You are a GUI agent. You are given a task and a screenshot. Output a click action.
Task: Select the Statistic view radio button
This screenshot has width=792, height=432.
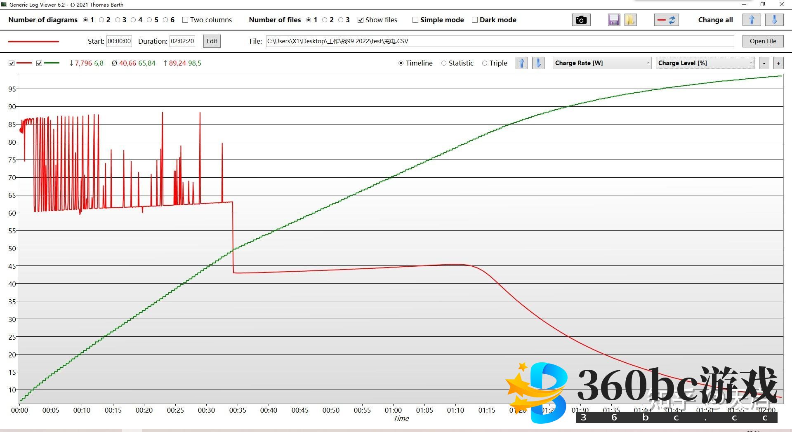444,63
